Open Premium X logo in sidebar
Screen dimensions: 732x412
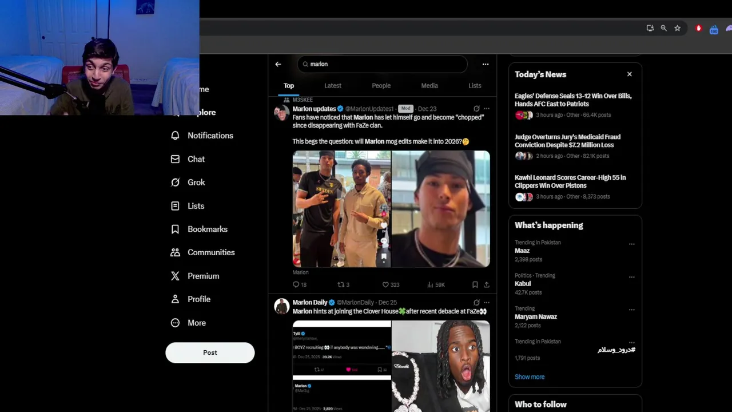tap(175, 276)
